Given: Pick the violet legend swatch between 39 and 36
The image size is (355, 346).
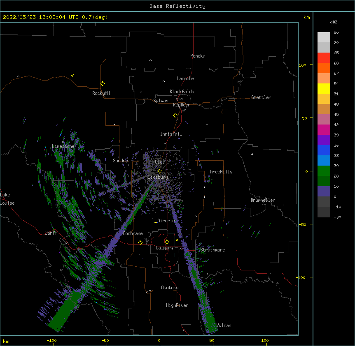Looking at the screenshot, I should 324,140.
